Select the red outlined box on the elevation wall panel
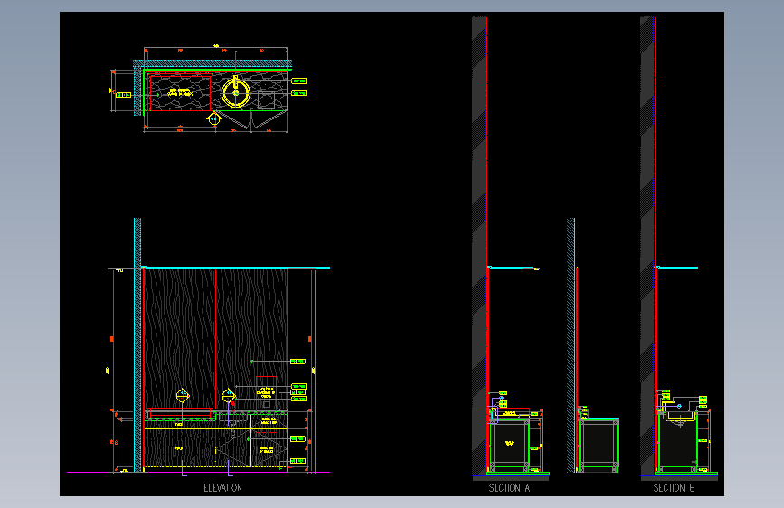The width and height of the screenshot is (784, 508). coord(266,392)
